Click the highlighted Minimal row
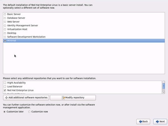This screenshot has width=168, height=126. point(84,41)
